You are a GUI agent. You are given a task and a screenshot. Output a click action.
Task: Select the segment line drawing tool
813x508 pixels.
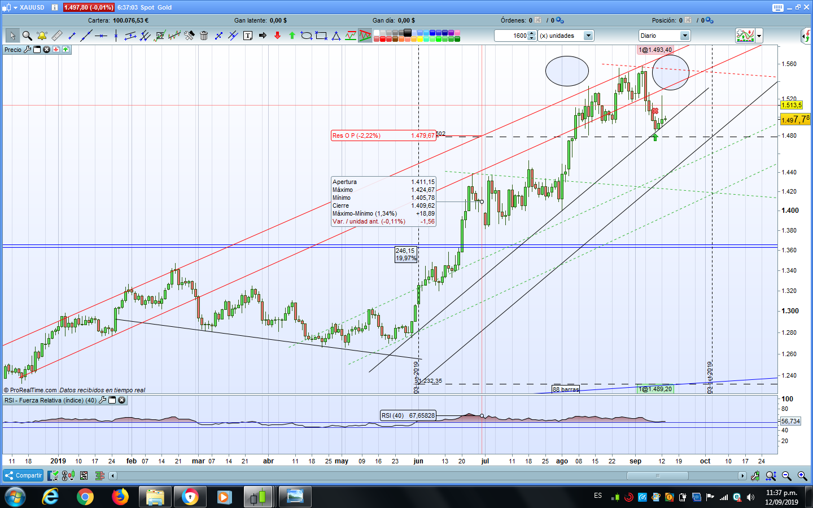pos(72,36)
